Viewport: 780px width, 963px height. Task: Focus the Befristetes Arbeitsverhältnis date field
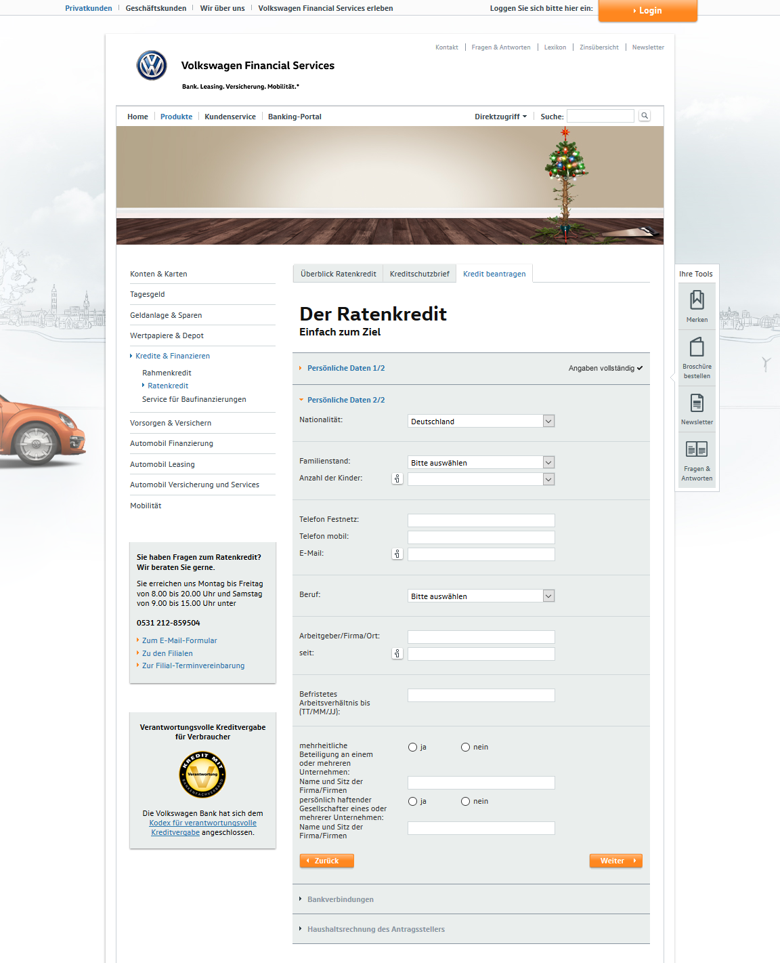[x=481, y=695]
